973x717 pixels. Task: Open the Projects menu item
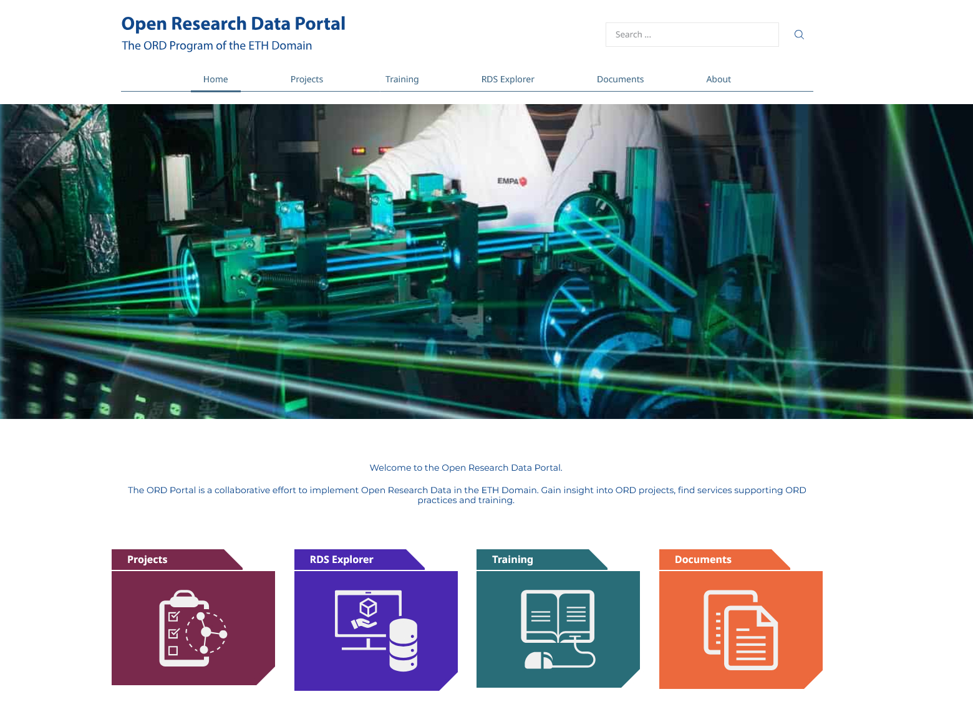pyautogui.click(x=306, y=79)
